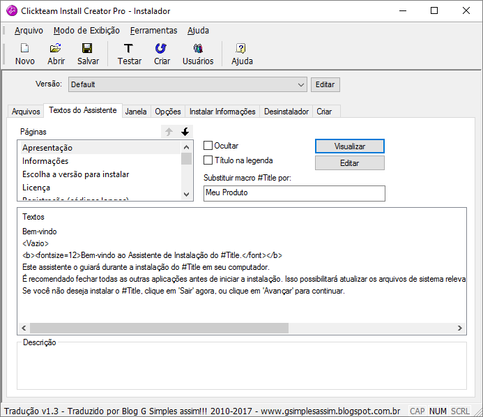483x417 pixels.
Task: Click pages list scroll down arrow
Action: (186, 194)
